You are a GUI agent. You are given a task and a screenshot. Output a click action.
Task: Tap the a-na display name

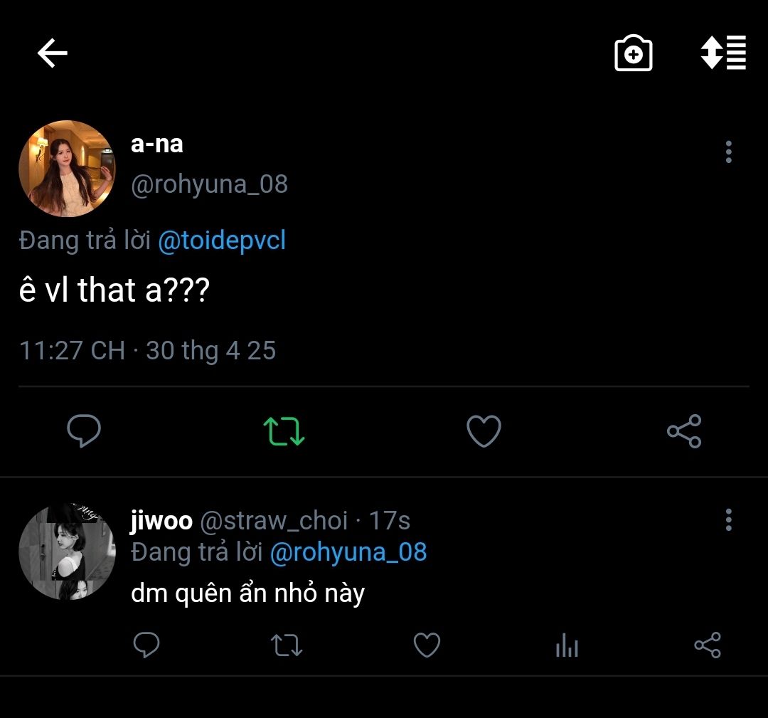click(x=157, y=144)
